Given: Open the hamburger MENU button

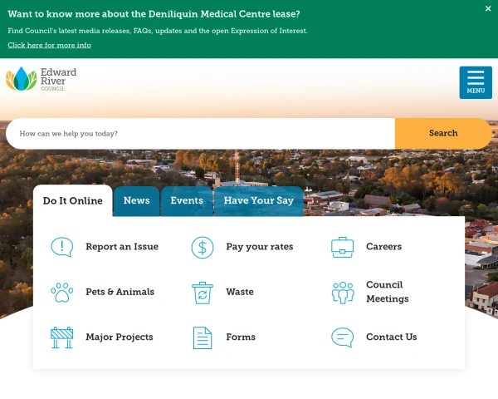Looking at the screenshot, I should click(x=476, y=82).
